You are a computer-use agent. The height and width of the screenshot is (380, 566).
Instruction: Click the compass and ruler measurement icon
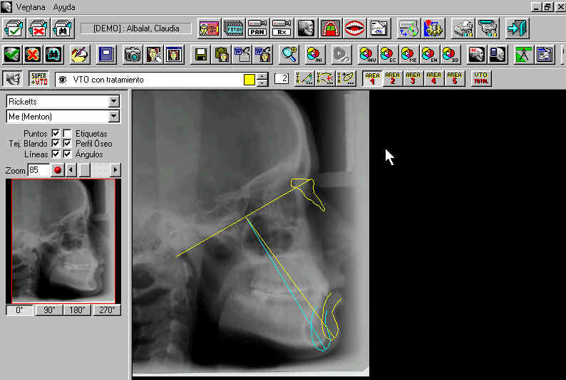523,54
